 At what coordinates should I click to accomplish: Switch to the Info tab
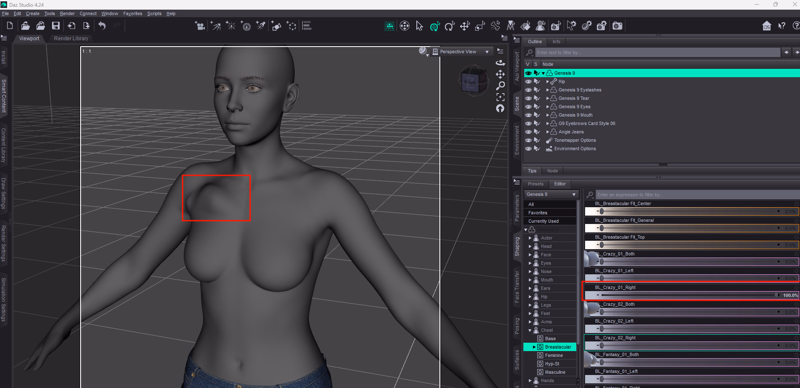(556, 42)
